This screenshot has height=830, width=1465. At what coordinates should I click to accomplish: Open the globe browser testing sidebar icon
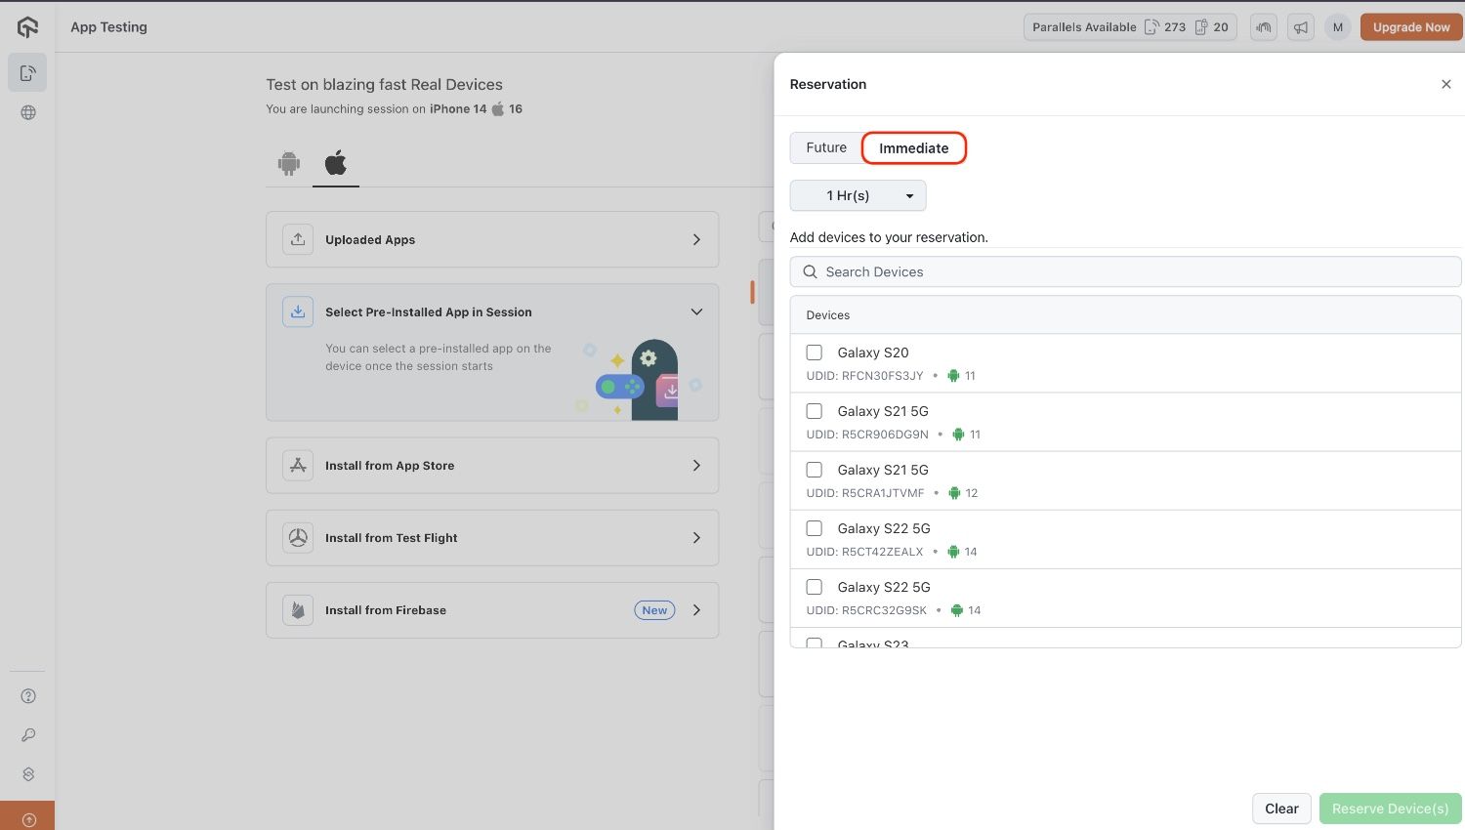click(x=28, y=112)
